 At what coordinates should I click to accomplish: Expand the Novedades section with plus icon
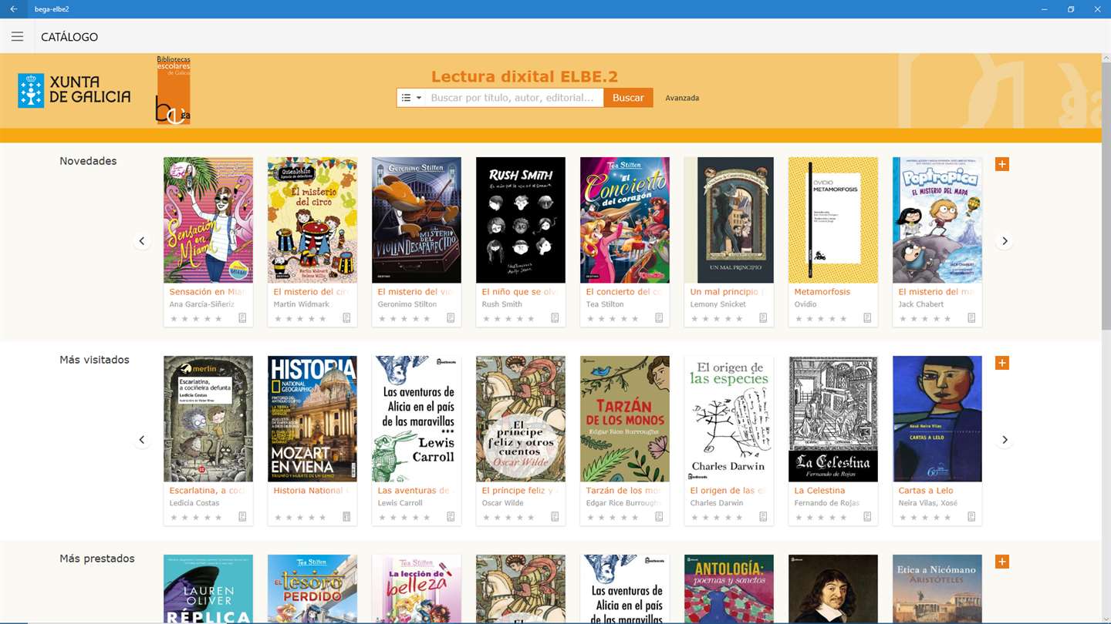(x=1001, y=164)
